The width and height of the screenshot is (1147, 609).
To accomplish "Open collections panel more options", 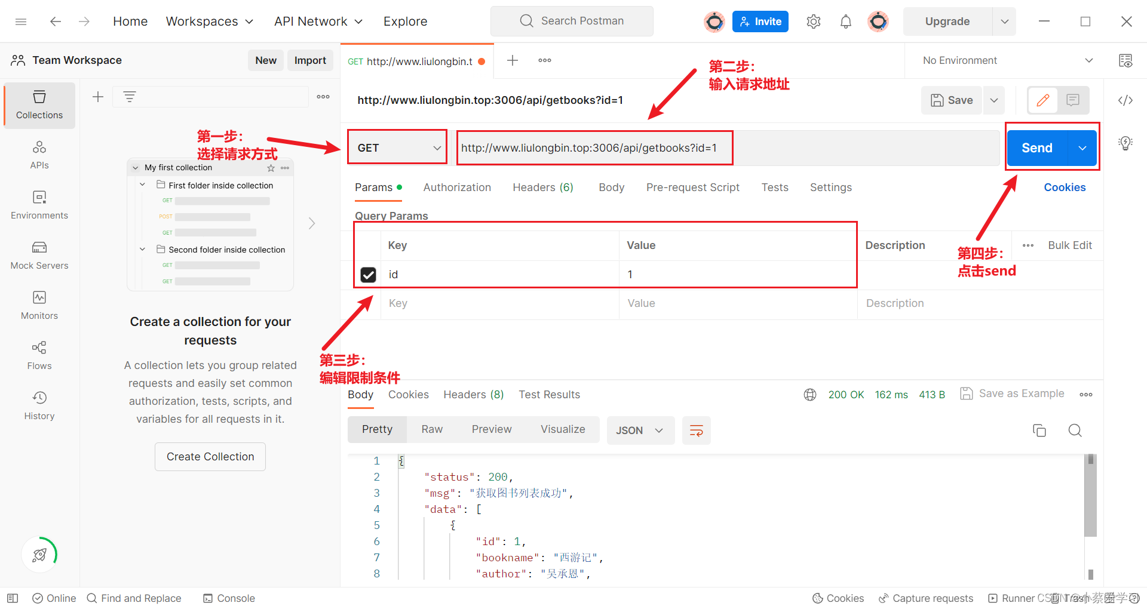I will (x=323, y=97).
